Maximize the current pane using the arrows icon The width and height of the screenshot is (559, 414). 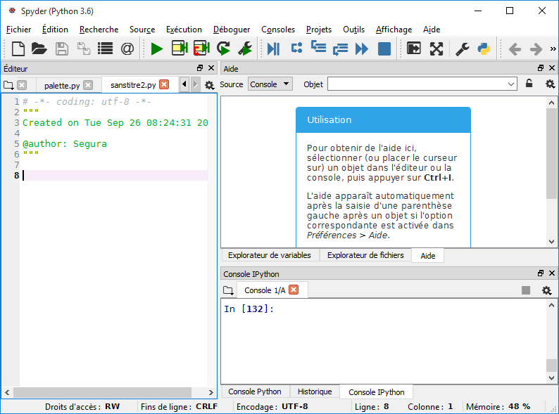tap(436, 48)
